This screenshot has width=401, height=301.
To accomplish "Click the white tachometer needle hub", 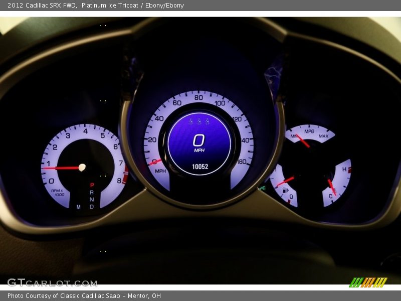I will (x=82, y=168).
